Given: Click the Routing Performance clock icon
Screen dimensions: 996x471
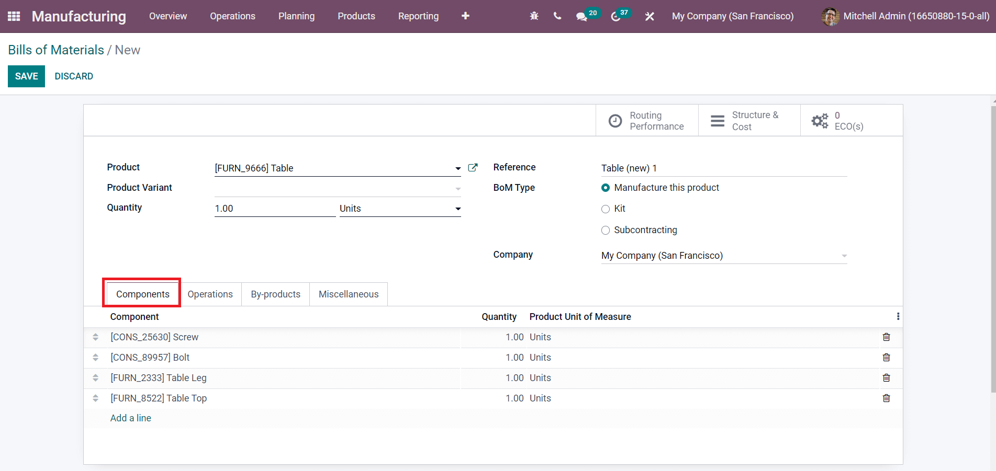Looking at the screenshot, I should pos(615,121).
